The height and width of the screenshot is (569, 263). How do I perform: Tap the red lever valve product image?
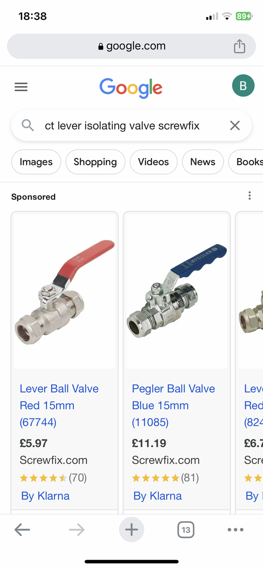click(64, 291)
